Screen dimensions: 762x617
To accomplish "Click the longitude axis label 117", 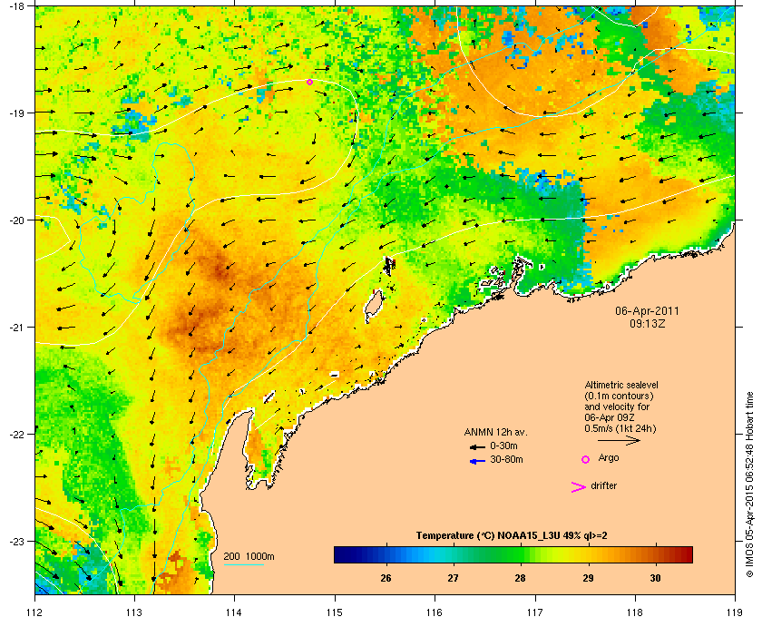I will point(535,612).
